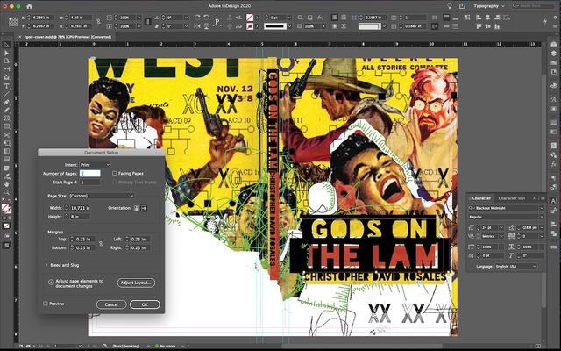
Task: Open the Language English USA dropdown
Action: tap(515, 267)
